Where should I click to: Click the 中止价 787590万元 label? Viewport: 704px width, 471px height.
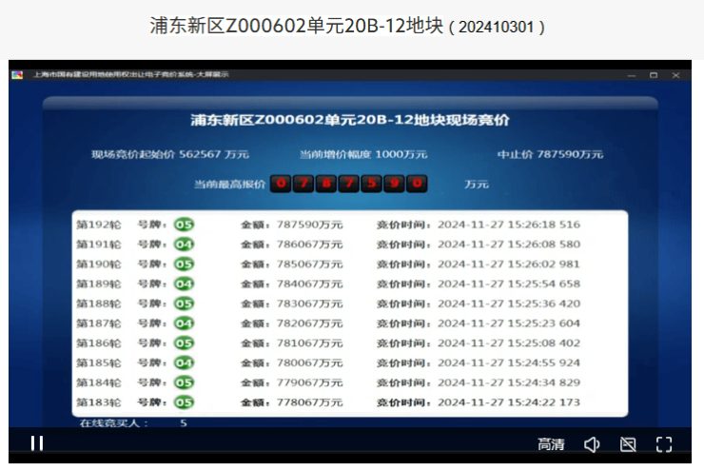(x=550, y=154)
